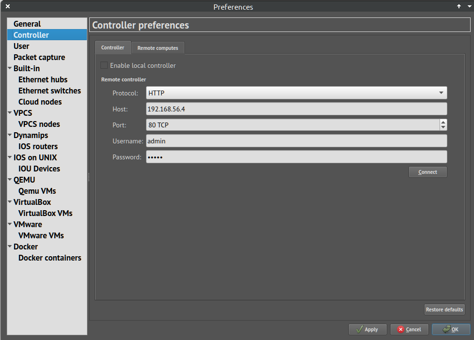Click the Connect button

tap(428, 172)
